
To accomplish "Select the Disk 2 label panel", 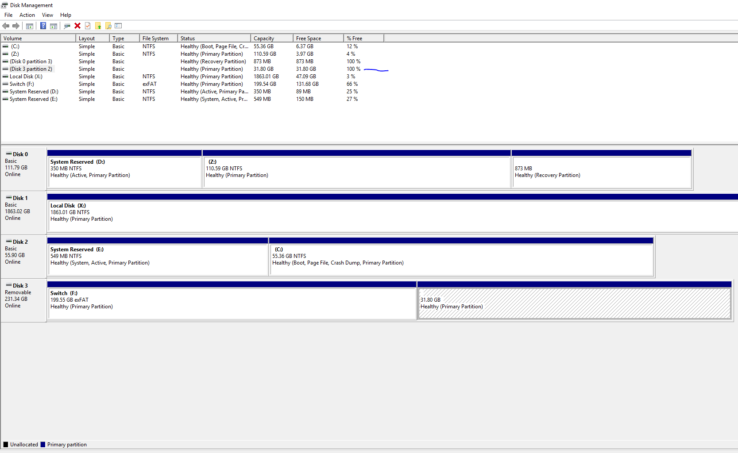I will click(24, 257).
